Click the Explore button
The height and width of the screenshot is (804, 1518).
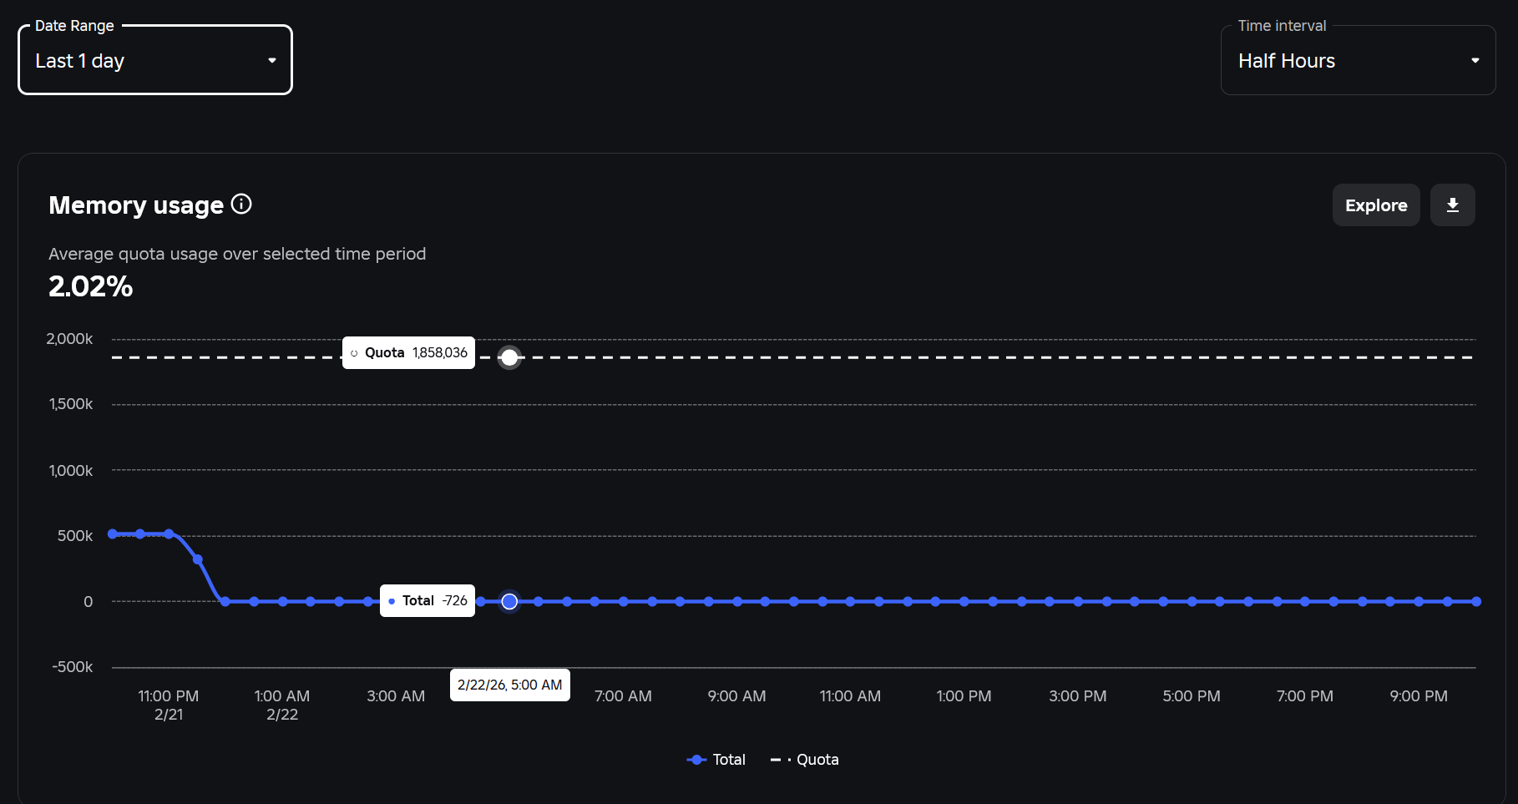(x=1376, y=205)
